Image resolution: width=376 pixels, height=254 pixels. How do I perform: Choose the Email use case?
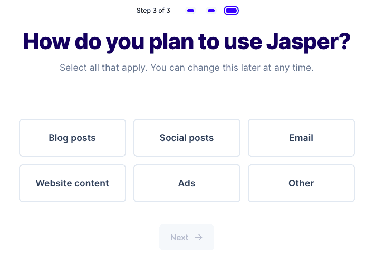pos(301,138)
